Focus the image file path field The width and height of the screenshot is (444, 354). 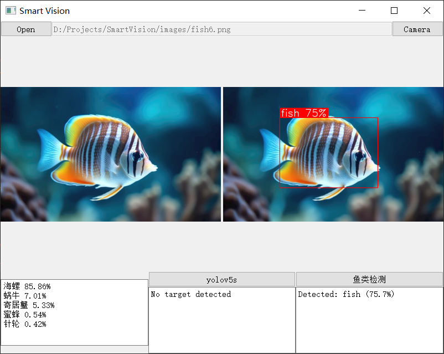coord(221,29)
